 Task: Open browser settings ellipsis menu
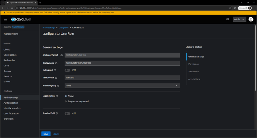coord(254,8)
